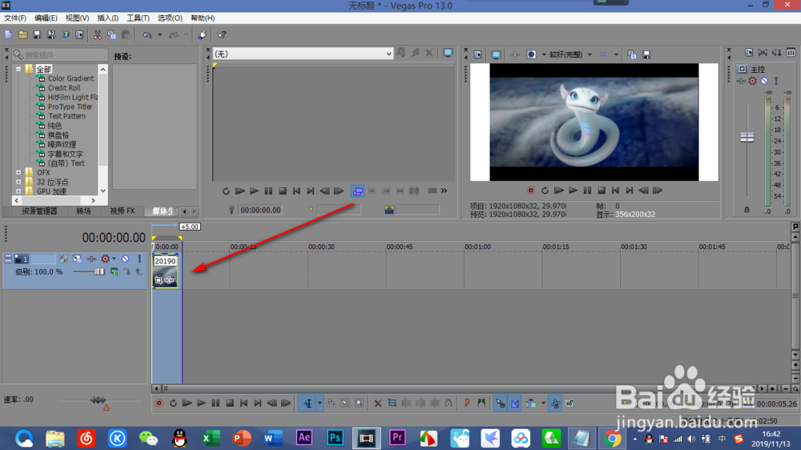This screenshot has height=450, width=801.
Task: Expand the 32 位浮点 folder
Action: tap(18, 182)
